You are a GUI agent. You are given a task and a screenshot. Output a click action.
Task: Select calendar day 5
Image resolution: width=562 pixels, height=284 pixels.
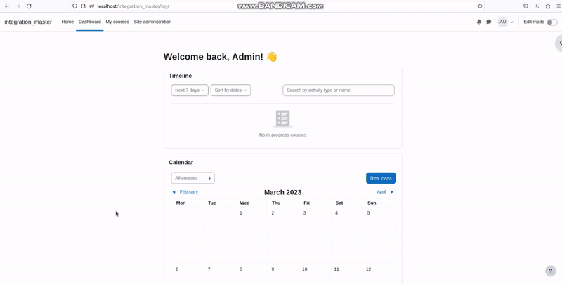(368, 212)
